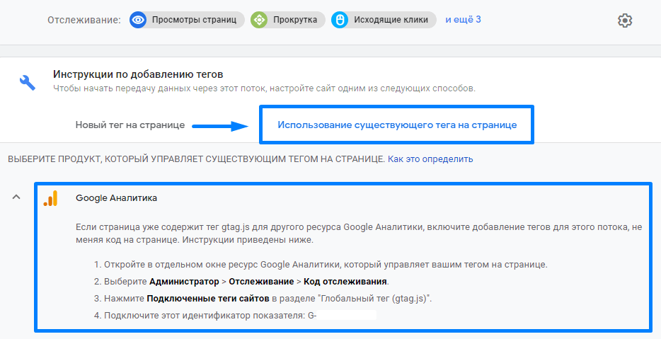The image size is (661, 339).
Task: Click the Scroll tracking green icon
Action: coord(259,20)
